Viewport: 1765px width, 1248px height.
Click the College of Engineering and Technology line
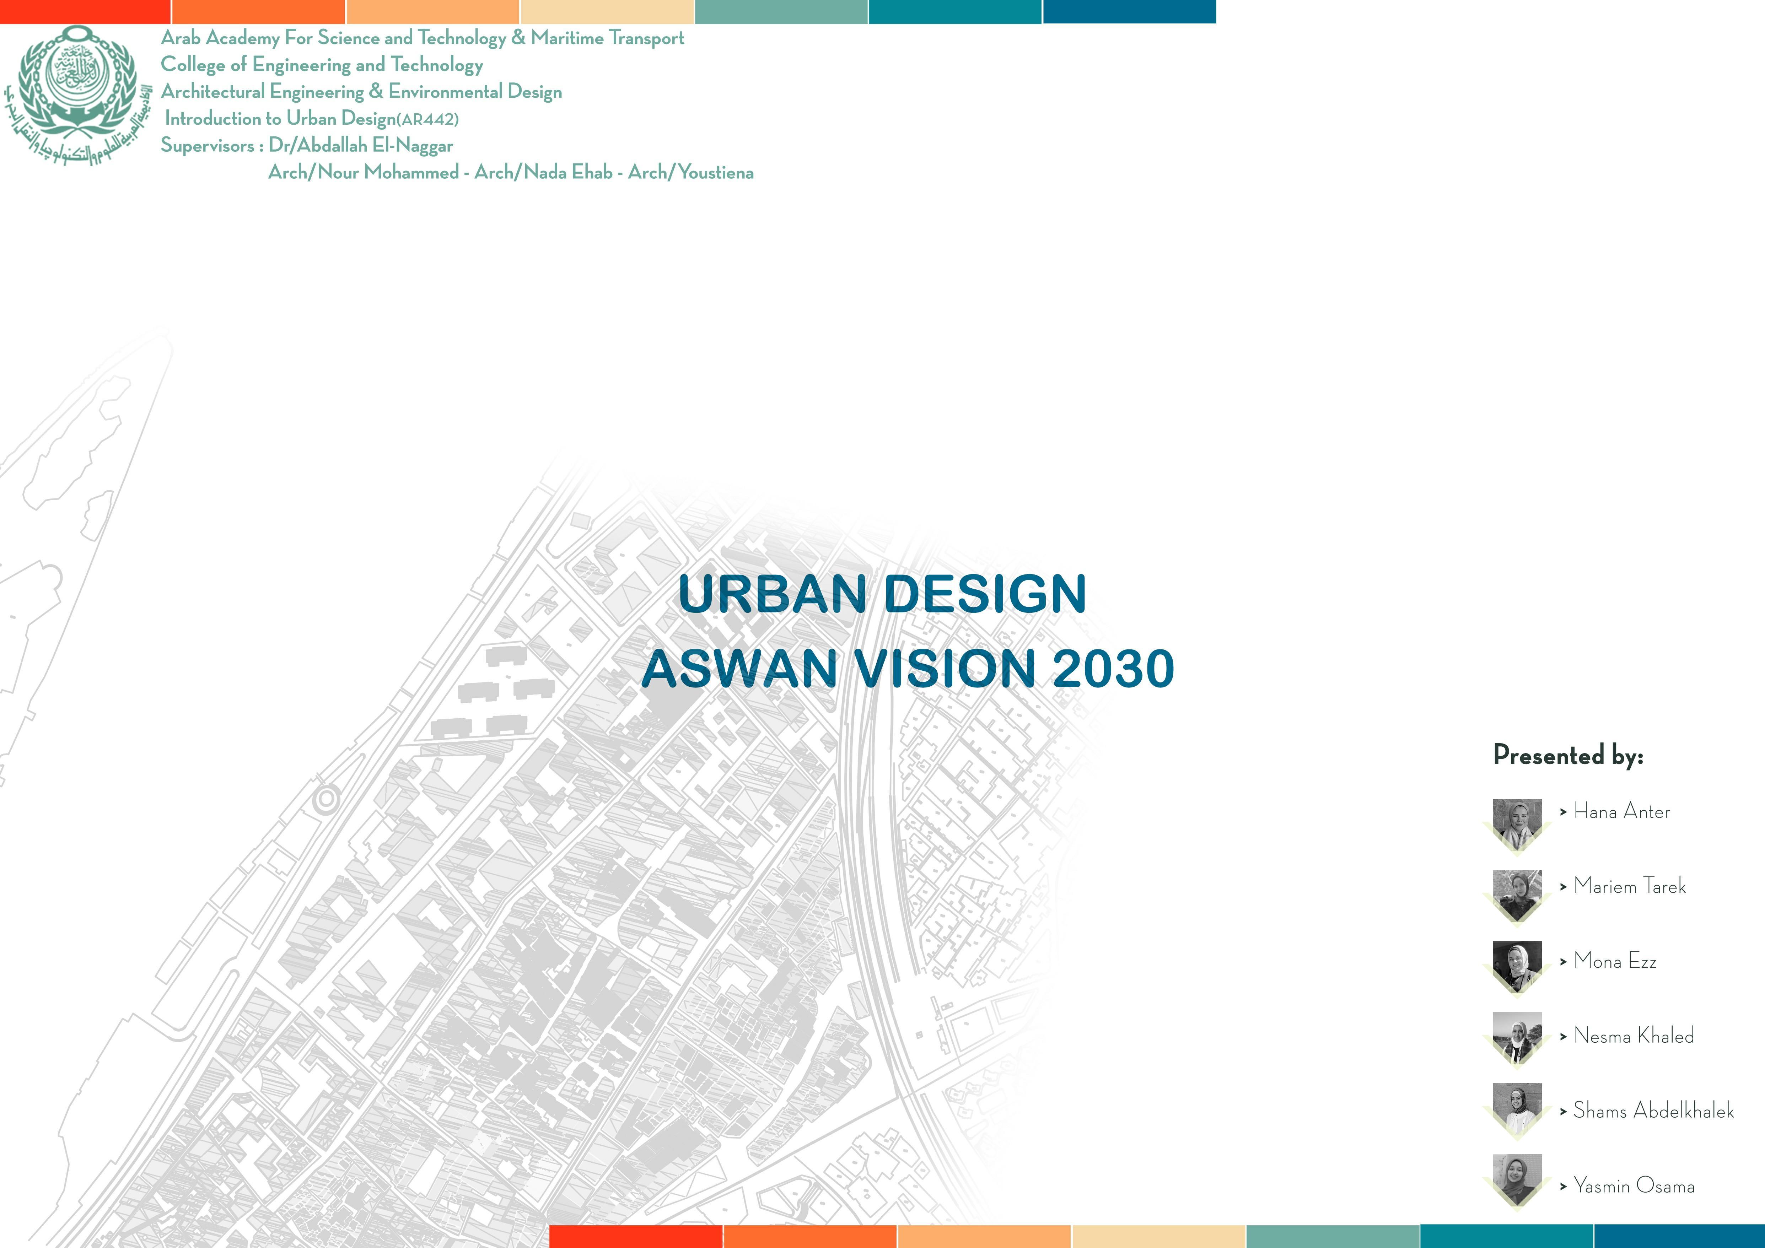(x=321, y=65)
